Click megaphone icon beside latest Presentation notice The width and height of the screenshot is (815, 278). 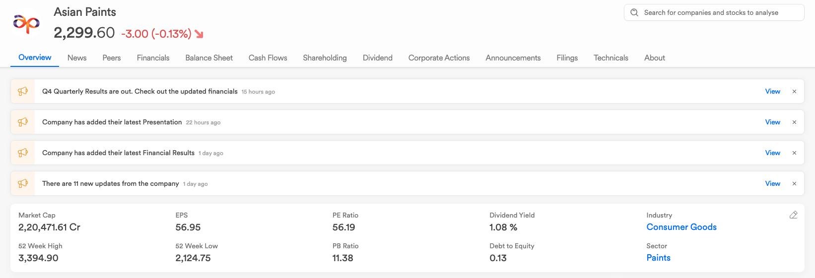(23, 122)
